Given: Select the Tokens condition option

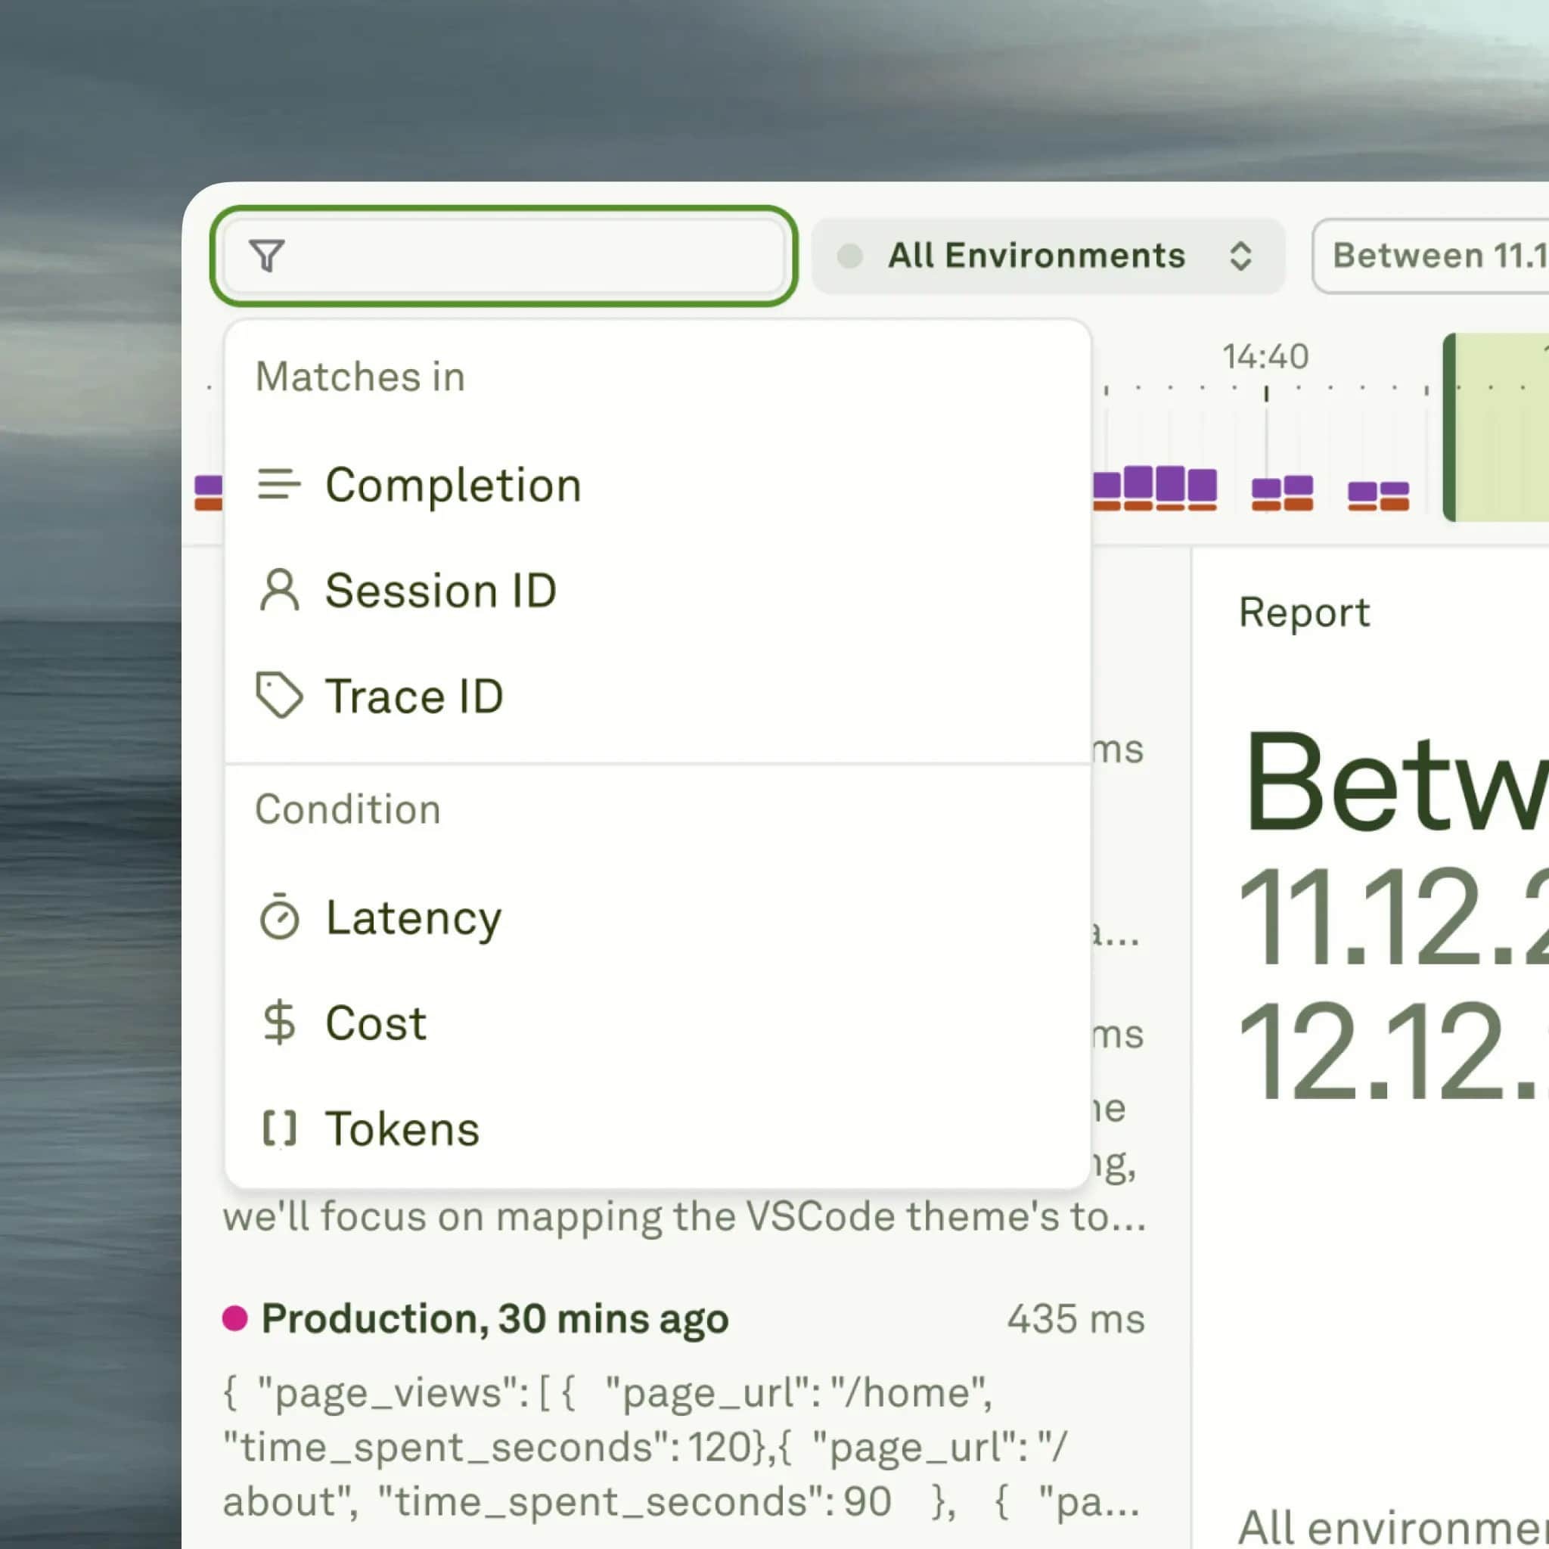Looking at the screenshot, I should coord(402,1129).
